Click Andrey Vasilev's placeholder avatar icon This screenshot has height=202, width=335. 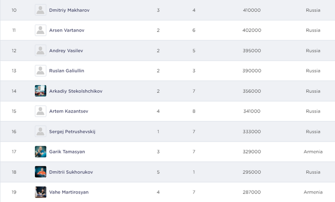pos(41,50)
